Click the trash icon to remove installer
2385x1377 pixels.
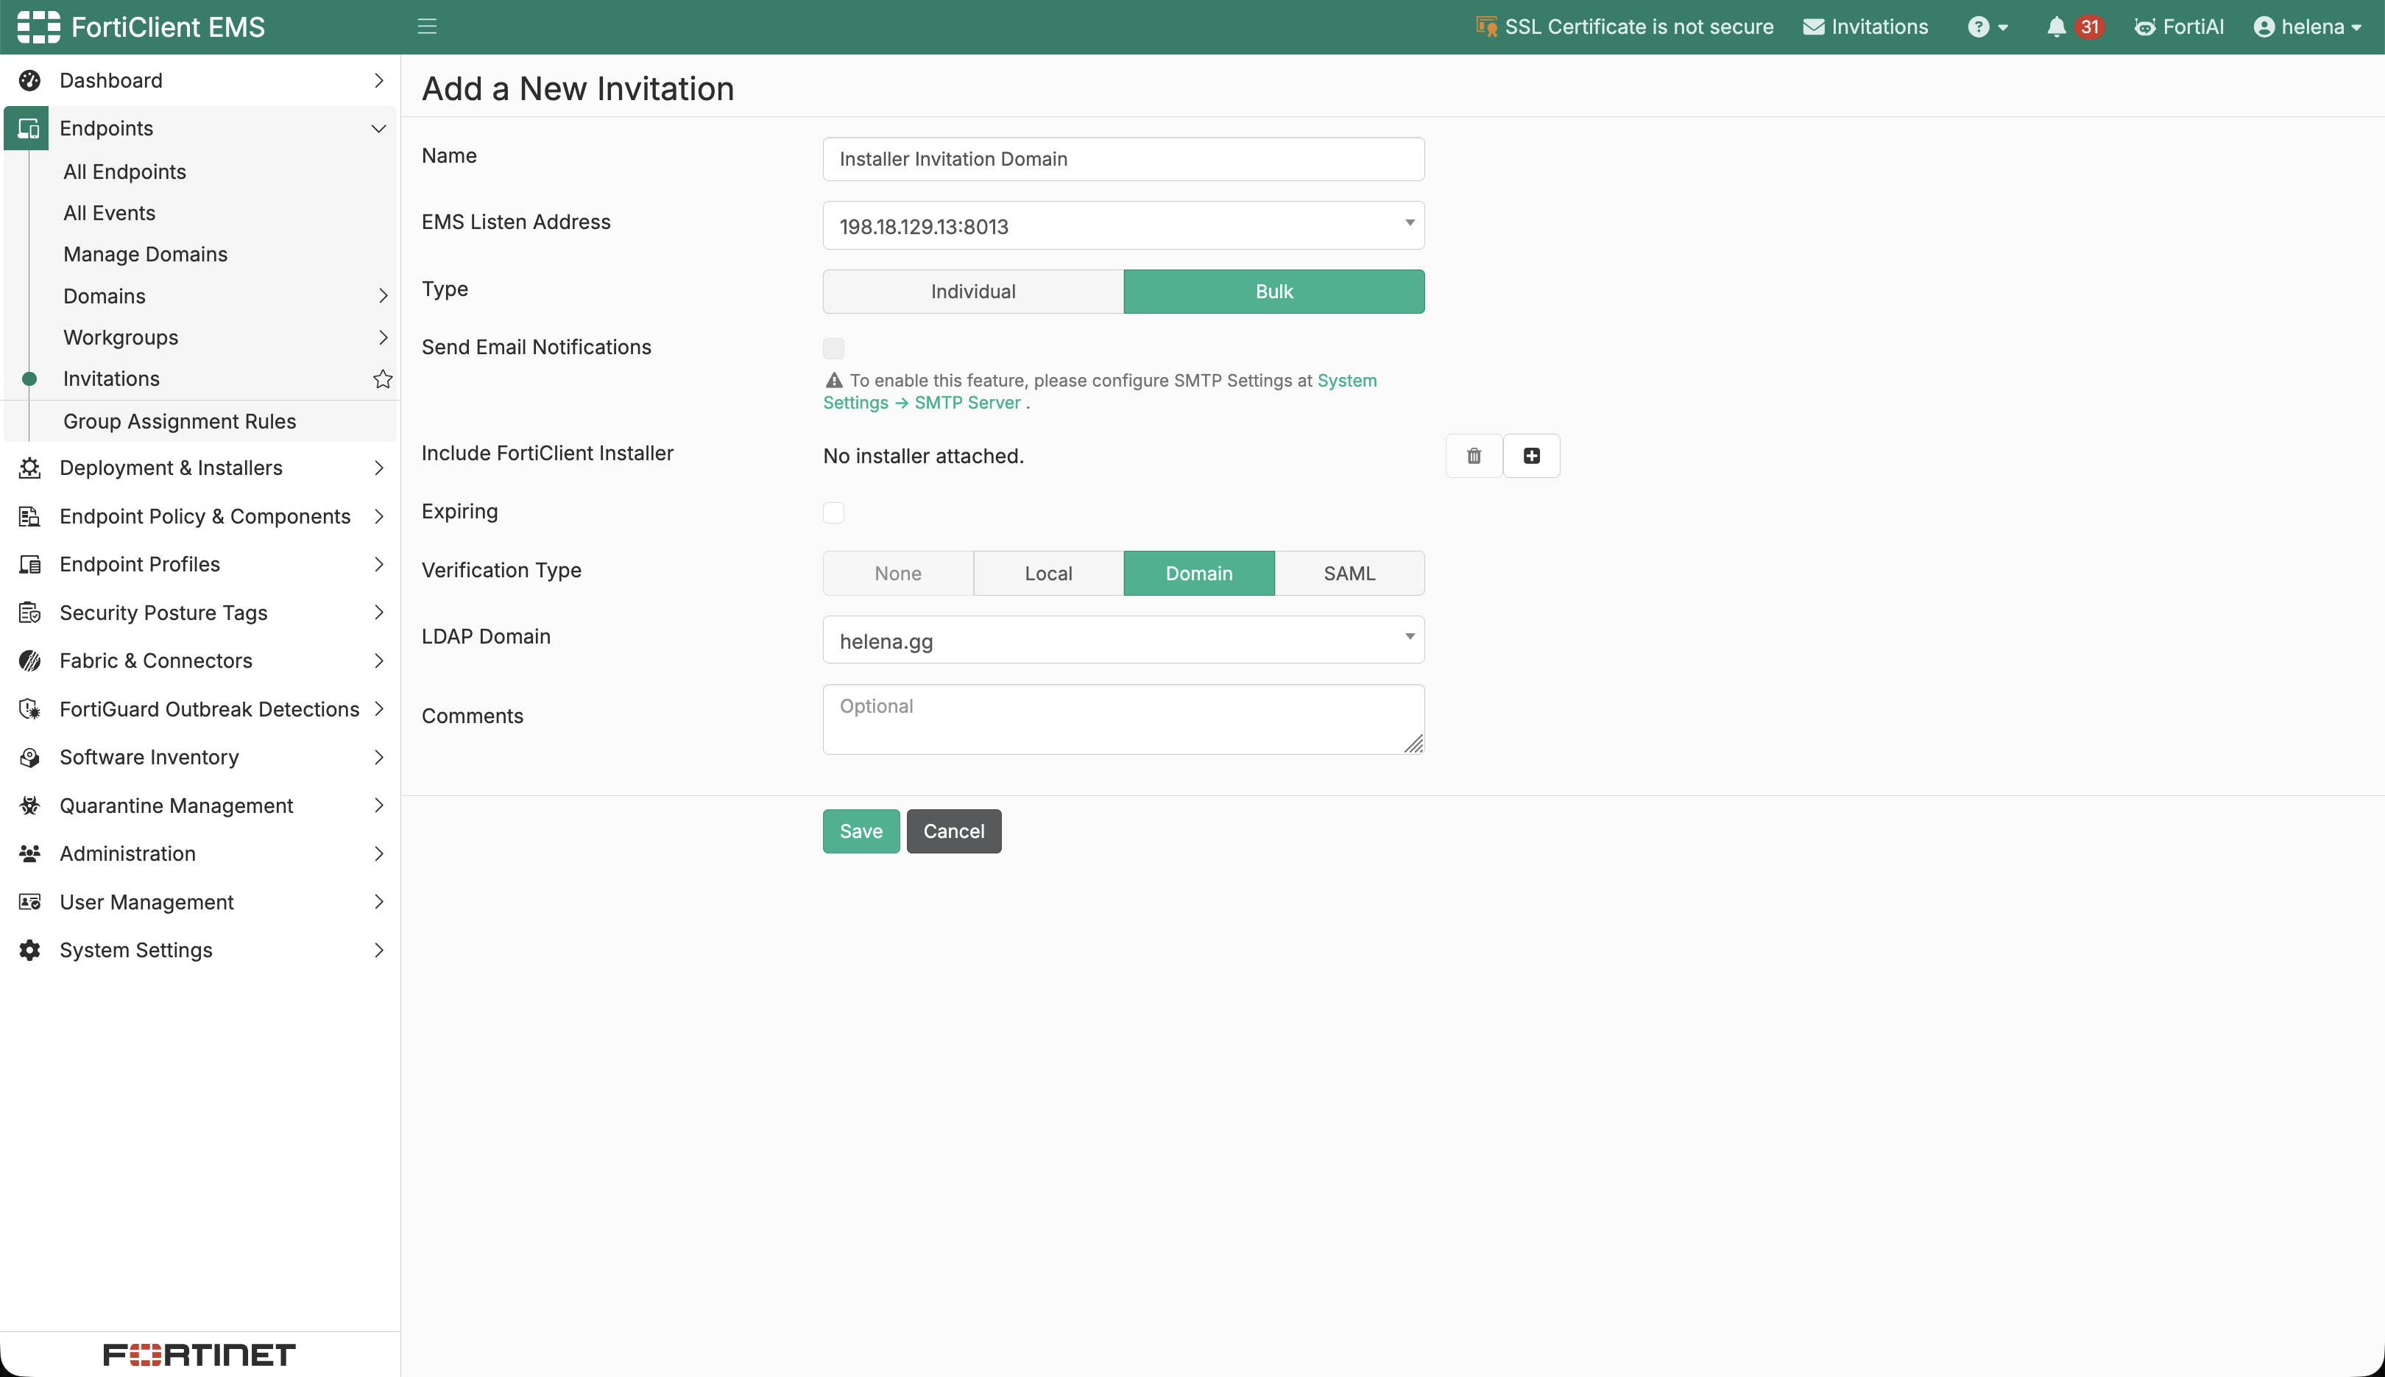(1474, 456)
